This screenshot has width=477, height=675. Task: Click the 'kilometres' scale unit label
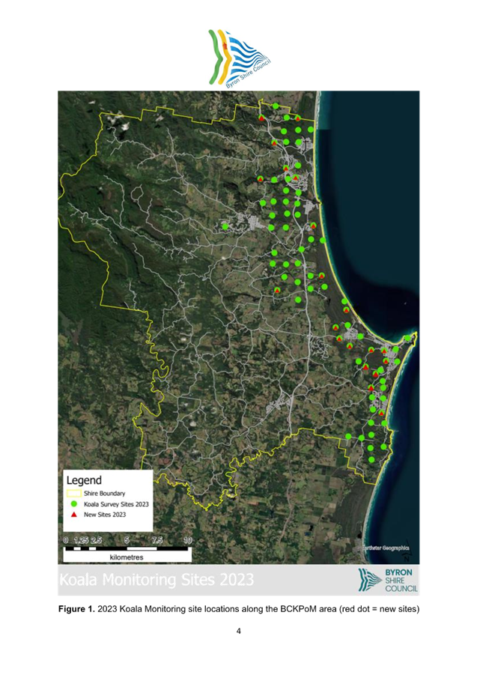[126, 557]
